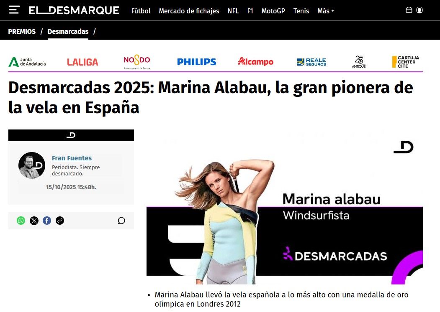
Task: Copy article link icon
Action: pos(60,221)
